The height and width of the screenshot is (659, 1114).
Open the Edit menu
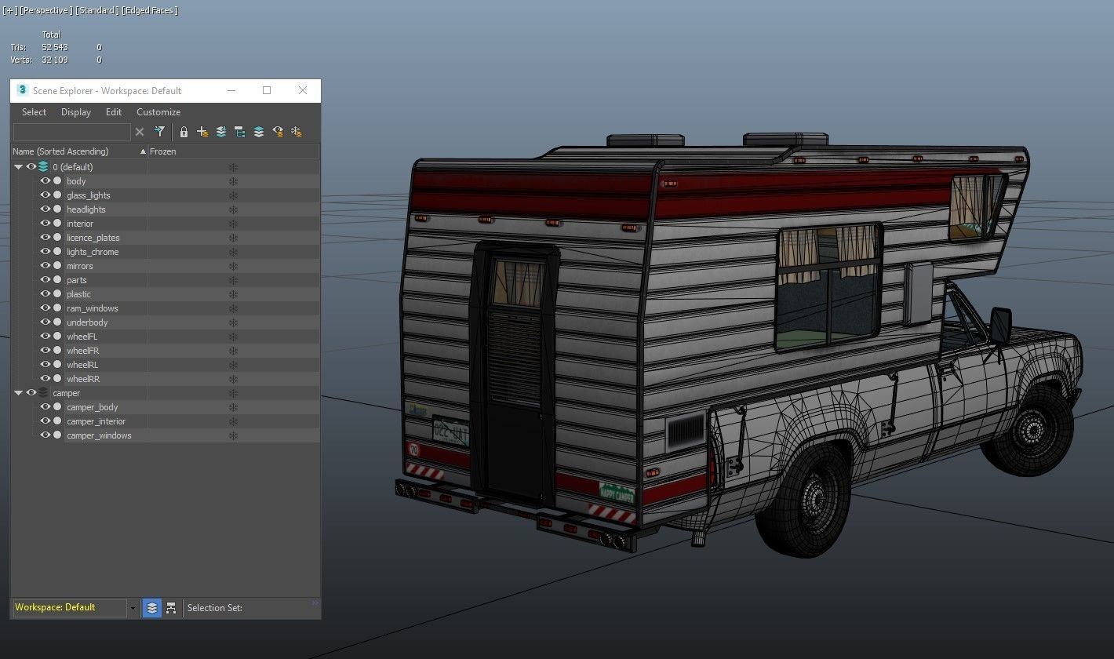tap(114, 112)
